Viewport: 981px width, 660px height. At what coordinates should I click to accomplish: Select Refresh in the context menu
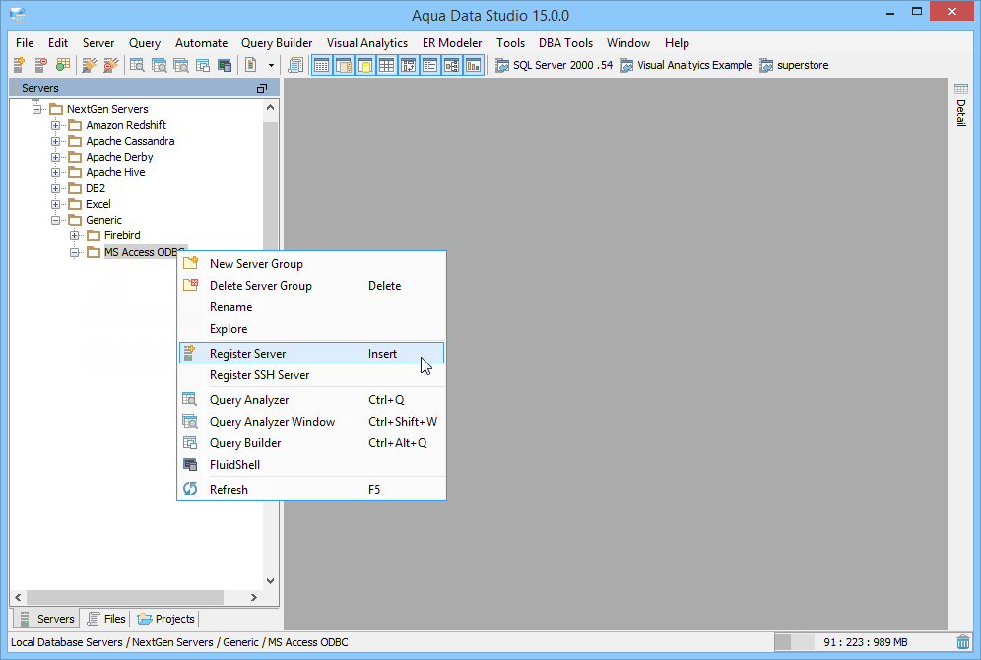(311, 490)
